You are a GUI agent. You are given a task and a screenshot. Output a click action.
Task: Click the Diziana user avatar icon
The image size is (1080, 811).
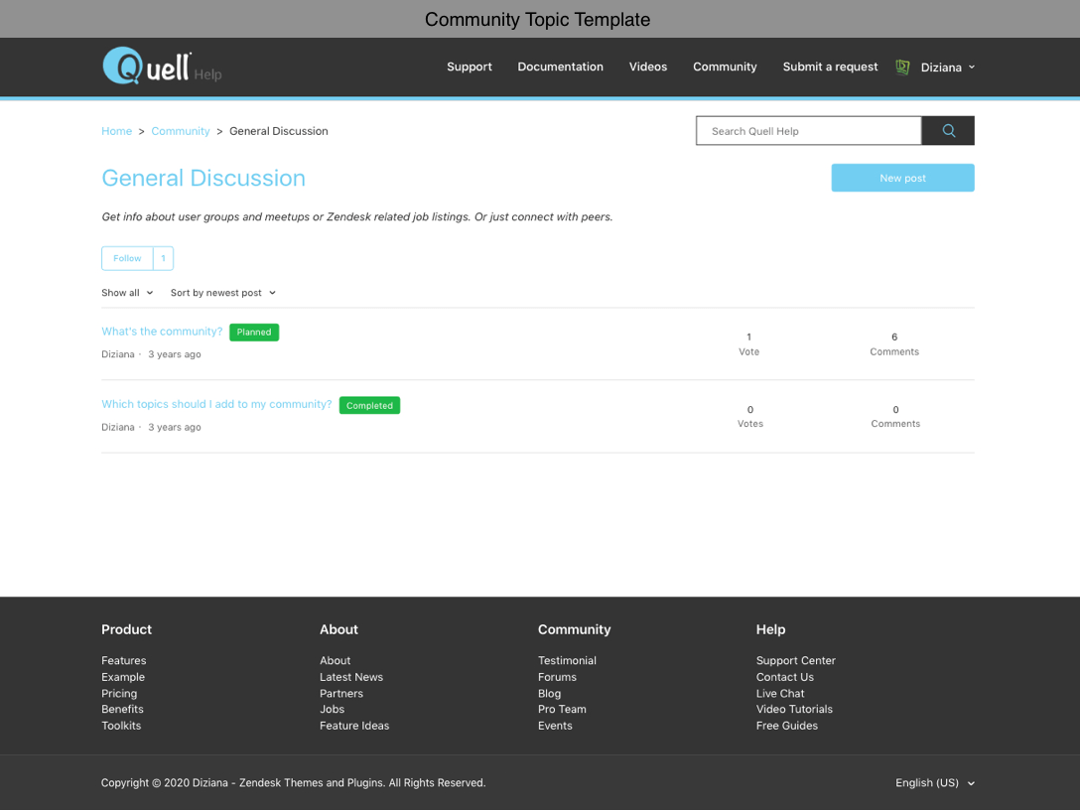(x=902, y=68)
